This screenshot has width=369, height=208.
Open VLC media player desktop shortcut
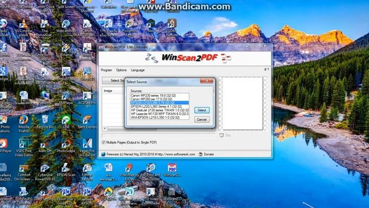pyautogui.click(x=23, y=28)
